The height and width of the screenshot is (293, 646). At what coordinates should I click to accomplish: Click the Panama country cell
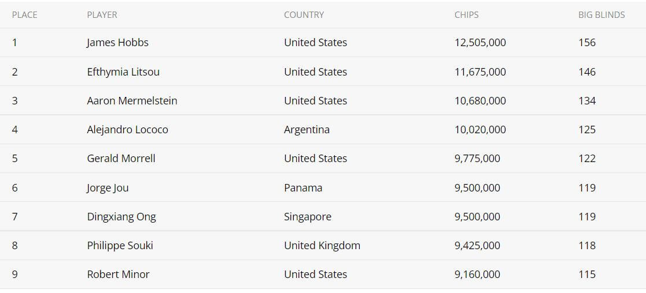(x=303, y=188)
